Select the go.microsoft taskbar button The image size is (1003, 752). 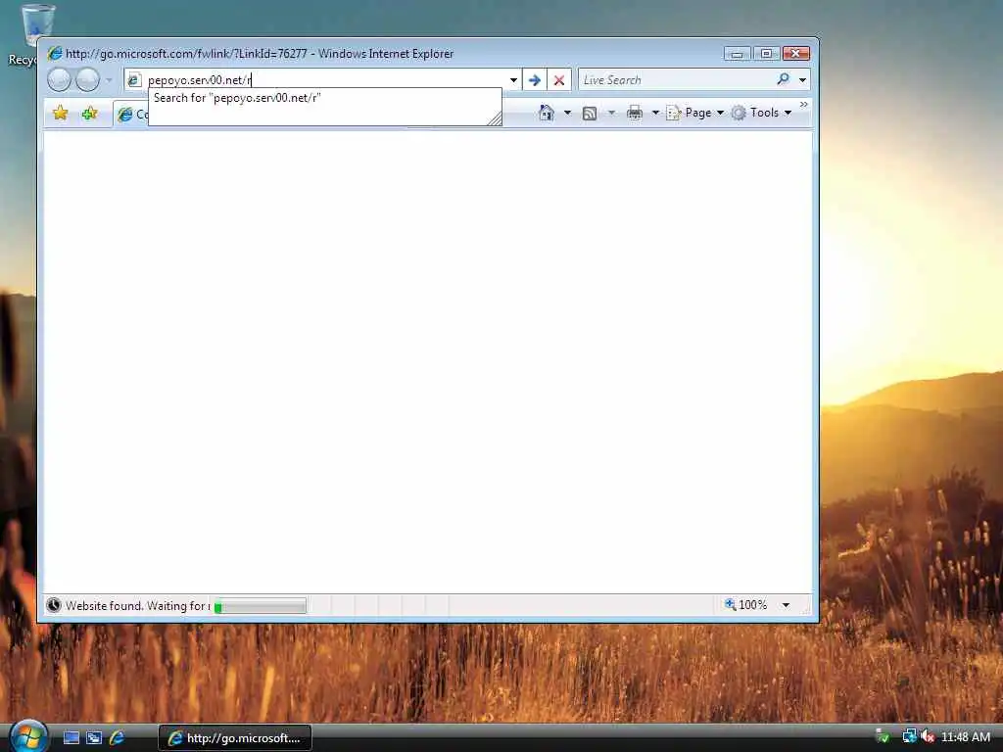pos(235,738)
